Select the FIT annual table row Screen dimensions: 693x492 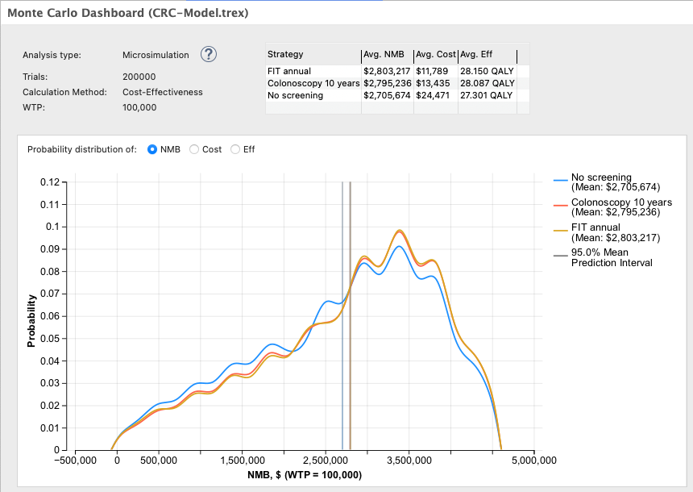pyautogui.click(x=397, y=71)
